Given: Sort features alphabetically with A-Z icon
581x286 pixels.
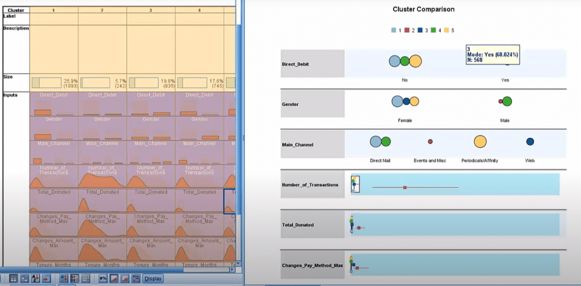Looking at the screenshot, I should pos(36,279).
